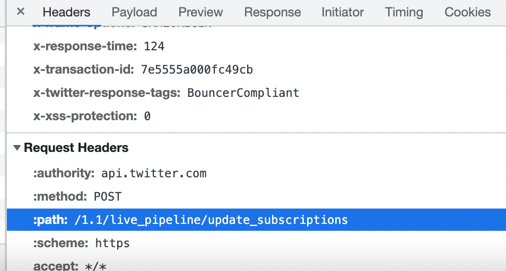506x271 pixels.
Task: Click the x-xss-protection header row
Action: (x=92, y=116)
